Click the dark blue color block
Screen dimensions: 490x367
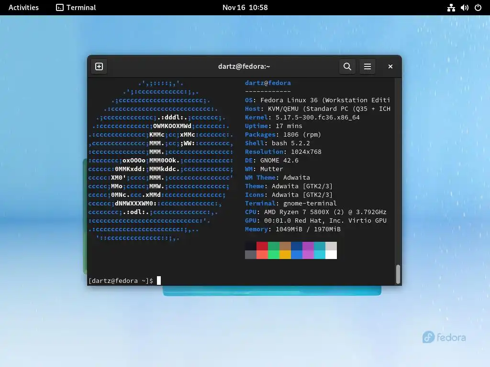[297, 246]
